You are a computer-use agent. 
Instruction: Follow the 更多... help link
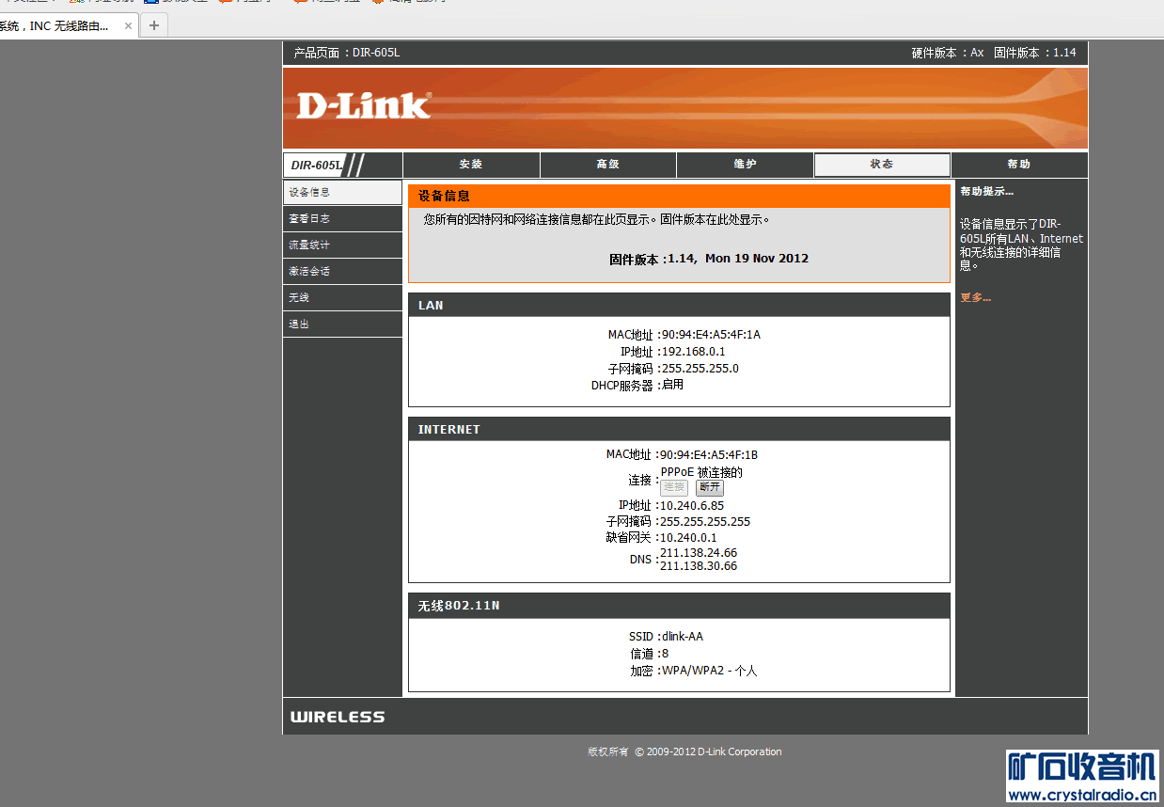(975, 298)
